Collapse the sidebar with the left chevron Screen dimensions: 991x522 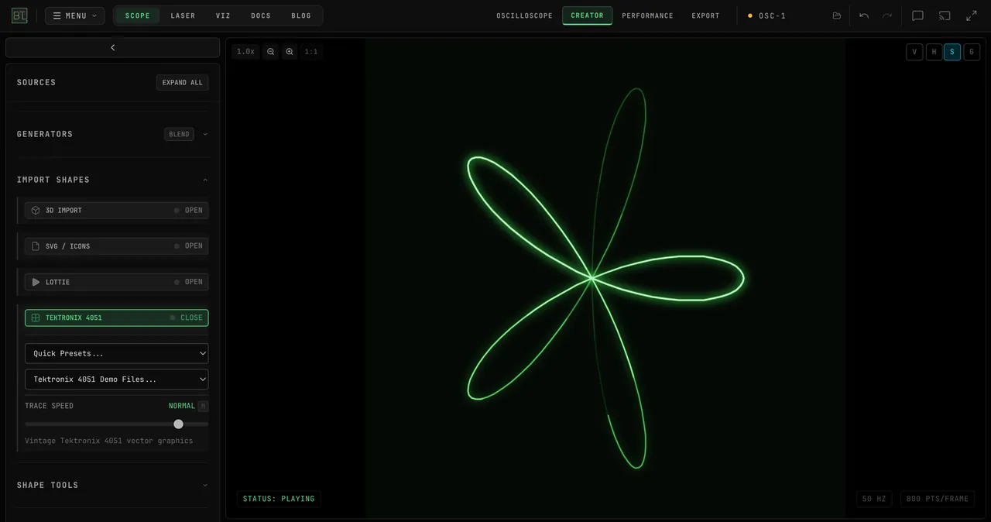click(x=113, y=48)
